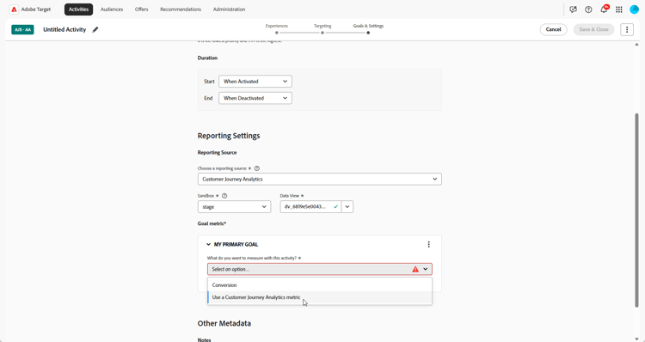Click the Save & Close button

(x=593, y=29)
